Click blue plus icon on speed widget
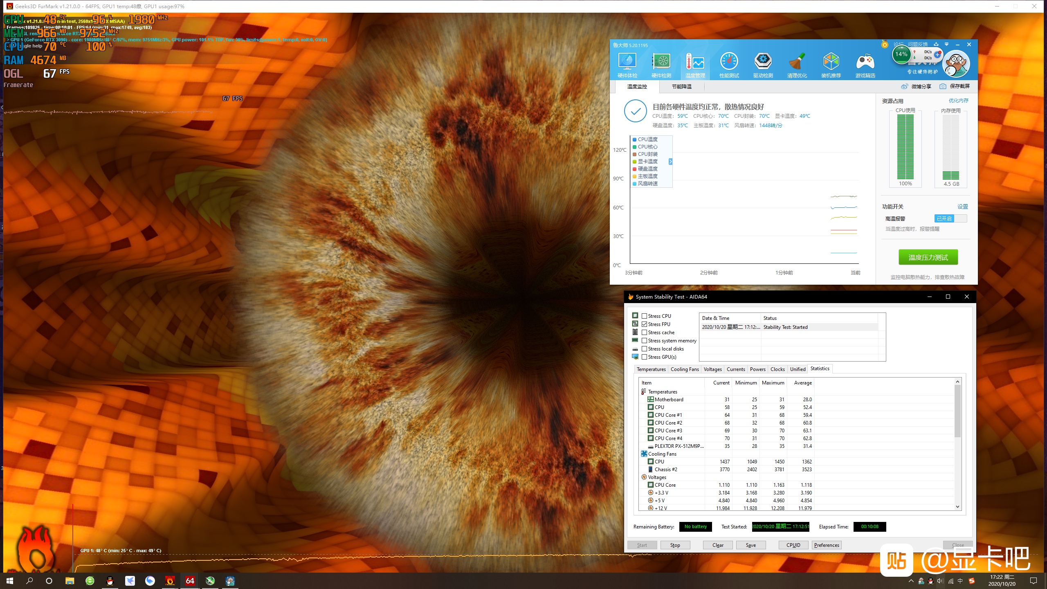The width and height of the screenshot is (1047, 589). (937, 54)
